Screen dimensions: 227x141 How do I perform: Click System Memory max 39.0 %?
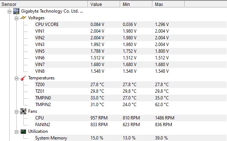(161, 138)
